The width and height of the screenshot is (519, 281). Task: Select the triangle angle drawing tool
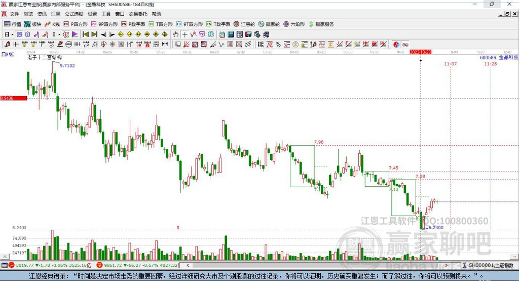95,45
